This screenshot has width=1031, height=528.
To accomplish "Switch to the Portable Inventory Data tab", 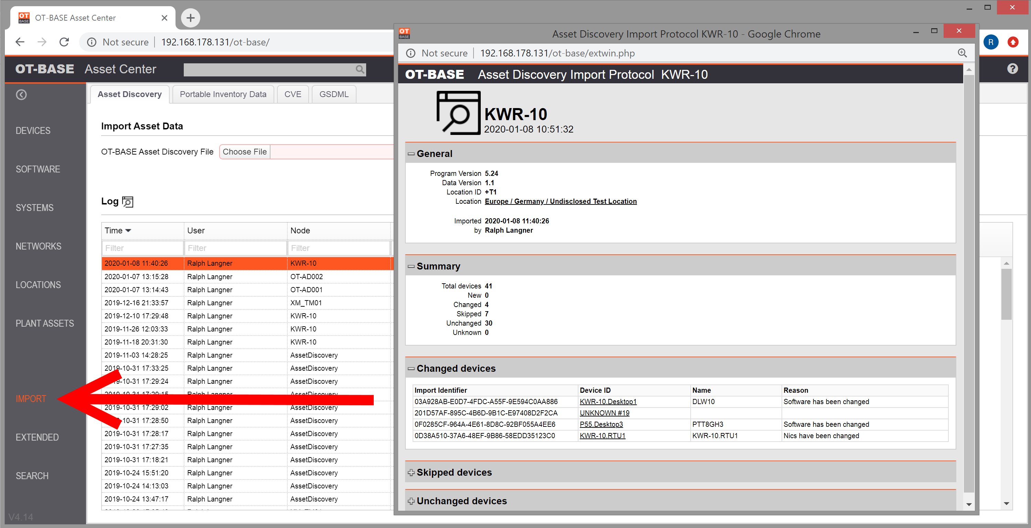I will pyautogui.click(x=223, y=94).
